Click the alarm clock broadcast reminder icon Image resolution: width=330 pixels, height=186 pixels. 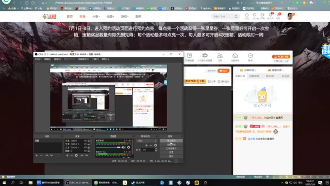point(189,56)
